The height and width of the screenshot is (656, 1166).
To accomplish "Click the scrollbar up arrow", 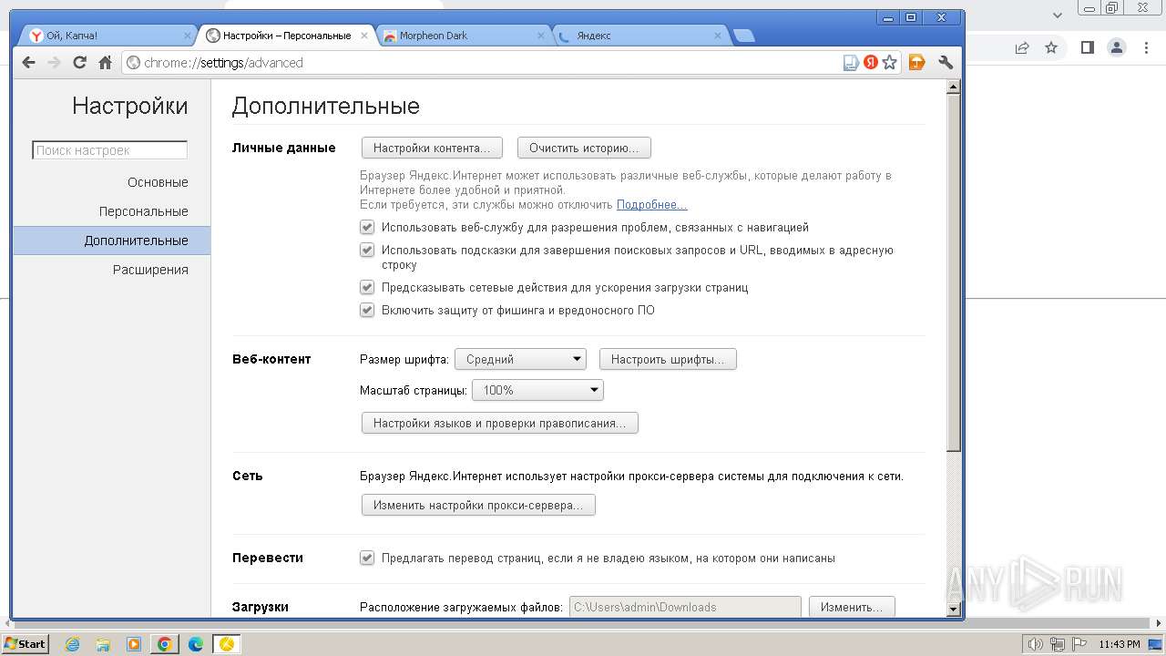I will click(954, 87).
